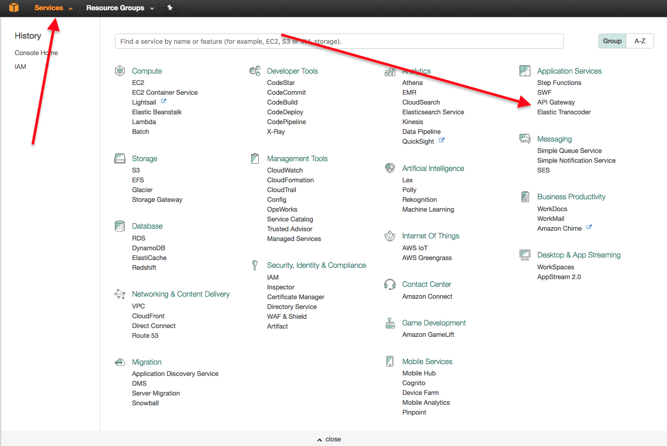The width and height of the screenshot is (667, 446).
Task: Open the Compute category heading
Action: coord(147,71)
